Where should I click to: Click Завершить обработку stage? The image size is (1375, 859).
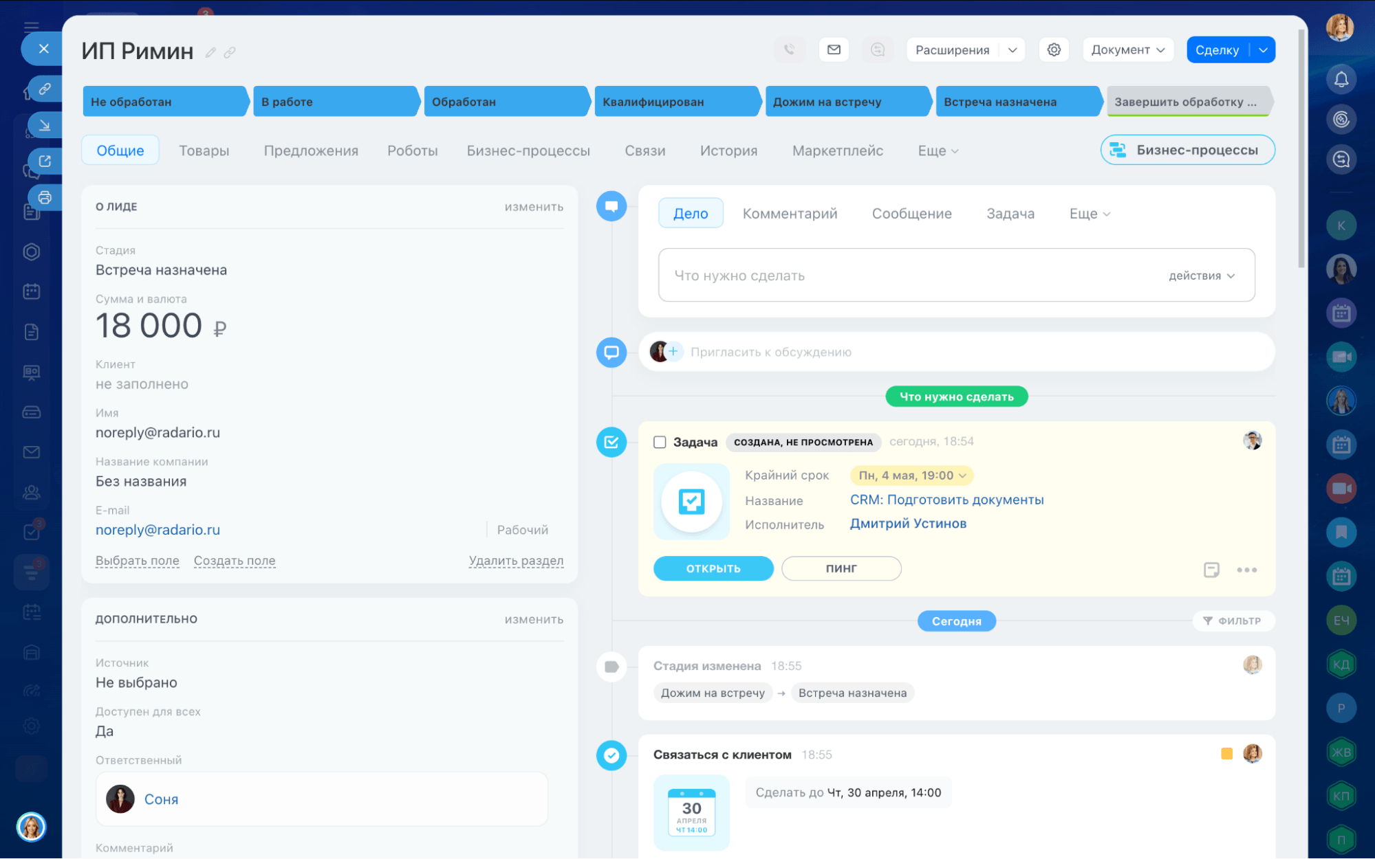coord(1189,102)
